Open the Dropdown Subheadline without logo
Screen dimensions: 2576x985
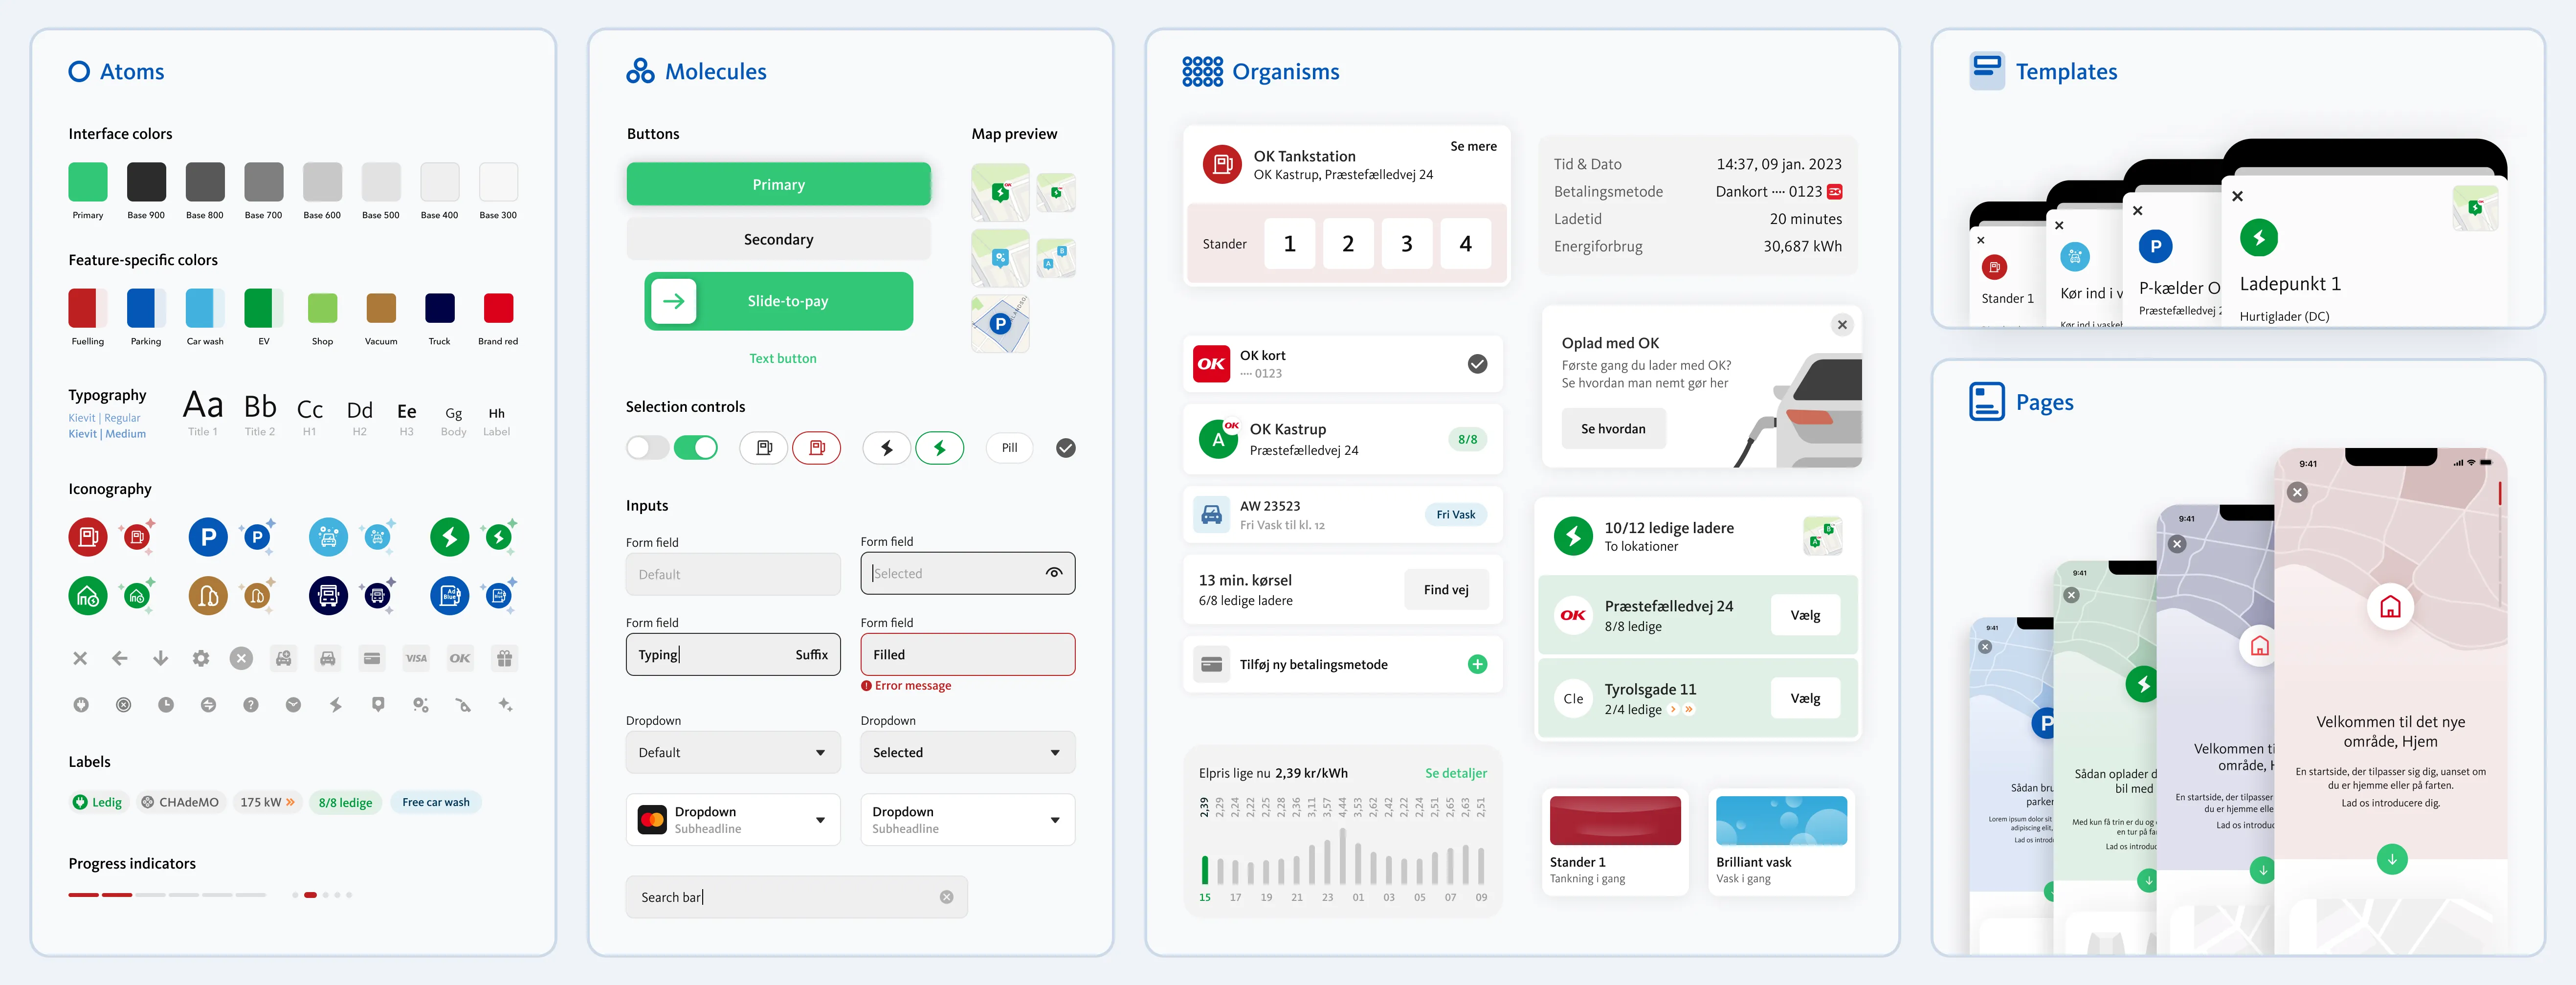click(x=968, y=820)
